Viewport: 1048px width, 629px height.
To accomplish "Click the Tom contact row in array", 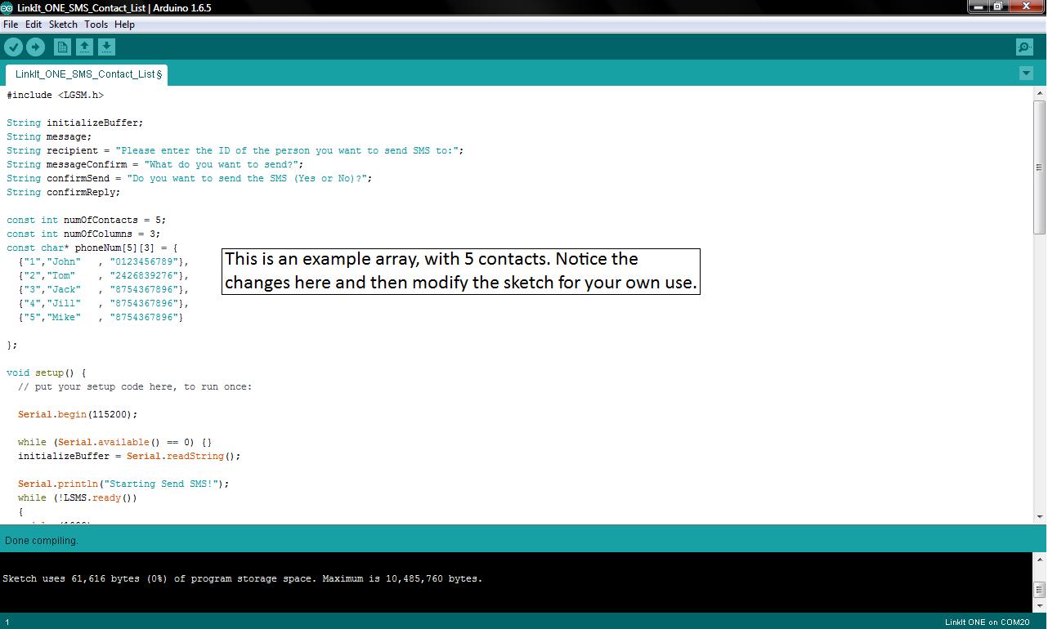I will pos(104,275).
